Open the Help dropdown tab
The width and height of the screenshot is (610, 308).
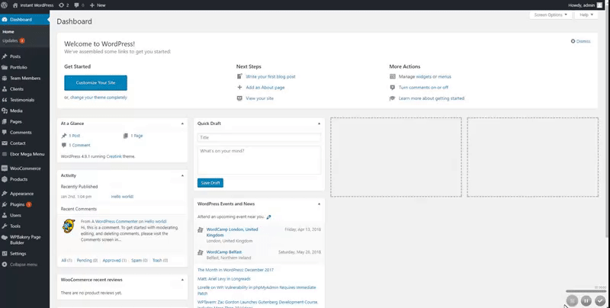(x=586, y=14)
